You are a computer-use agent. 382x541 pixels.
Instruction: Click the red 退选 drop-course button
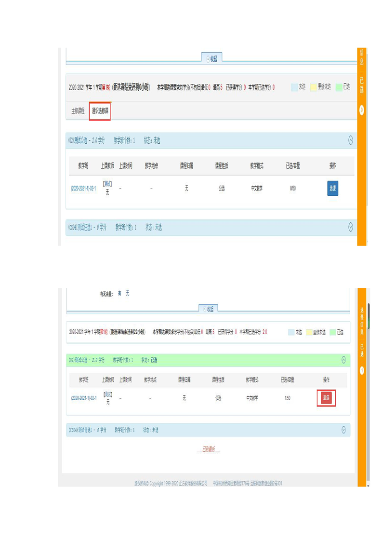[326, 398]
